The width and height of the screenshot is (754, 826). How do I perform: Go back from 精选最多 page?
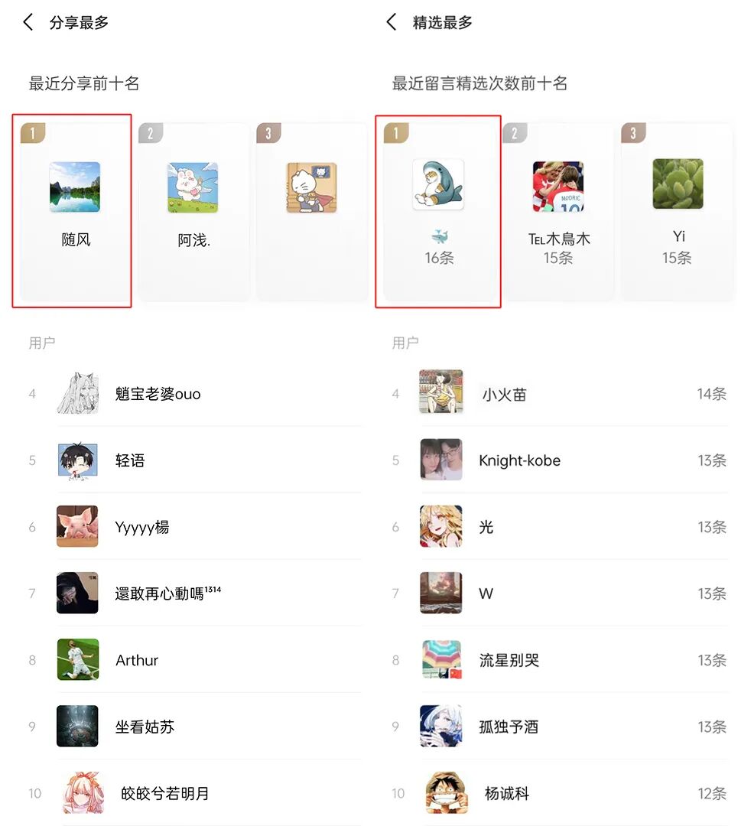click(x=392, y=22)
